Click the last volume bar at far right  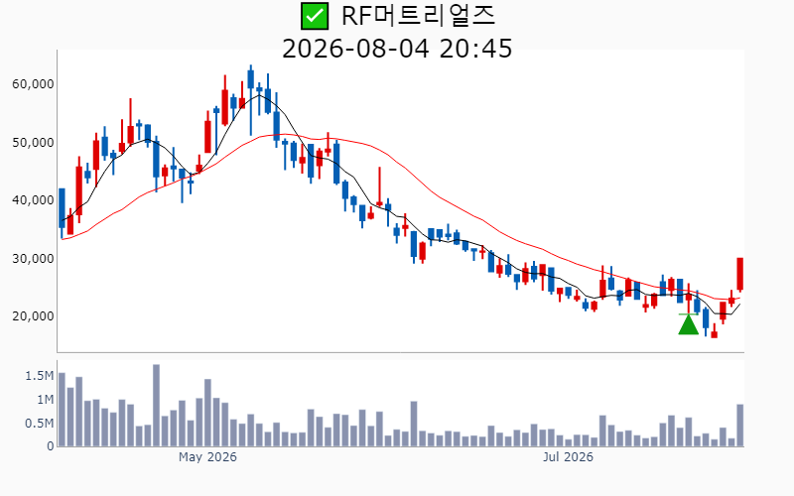pyautogui.click(x=739, y=426)
